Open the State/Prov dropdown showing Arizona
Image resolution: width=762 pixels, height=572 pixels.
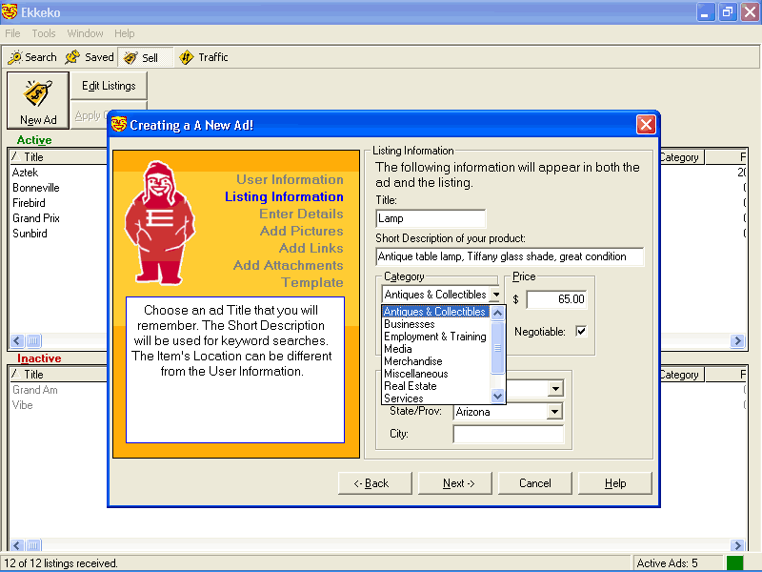pyautogui.click(x=554, y=412)
